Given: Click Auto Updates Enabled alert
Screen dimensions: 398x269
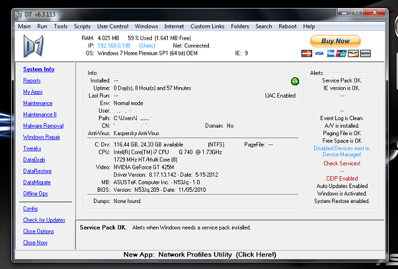Looking at the screenshot, I should coord(341,186).
